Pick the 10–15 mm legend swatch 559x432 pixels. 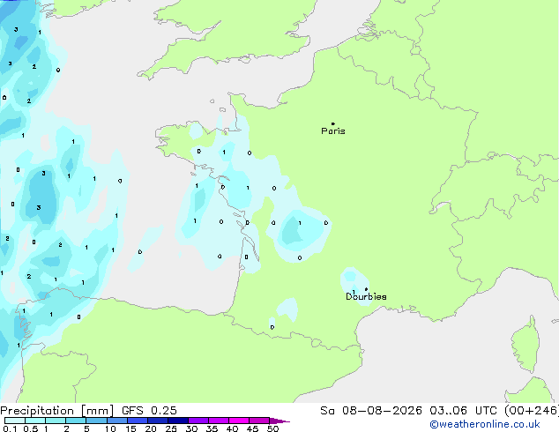click(116, 421)
